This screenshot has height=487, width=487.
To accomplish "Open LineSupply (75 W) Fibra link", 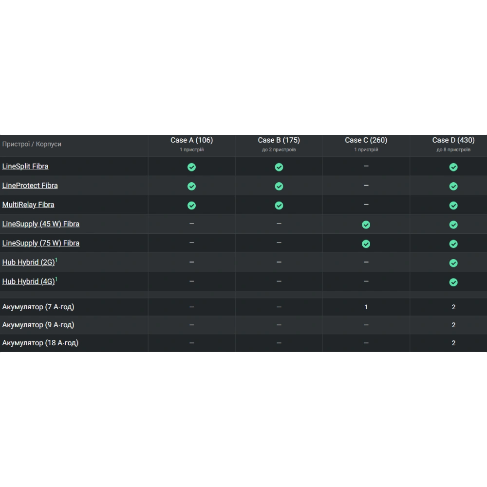I will (x=41, y=243).
